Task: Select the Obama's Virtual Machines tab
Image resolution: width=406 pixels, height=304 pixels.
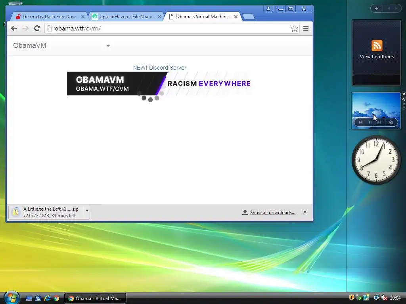Action: (x=203, y=17)
